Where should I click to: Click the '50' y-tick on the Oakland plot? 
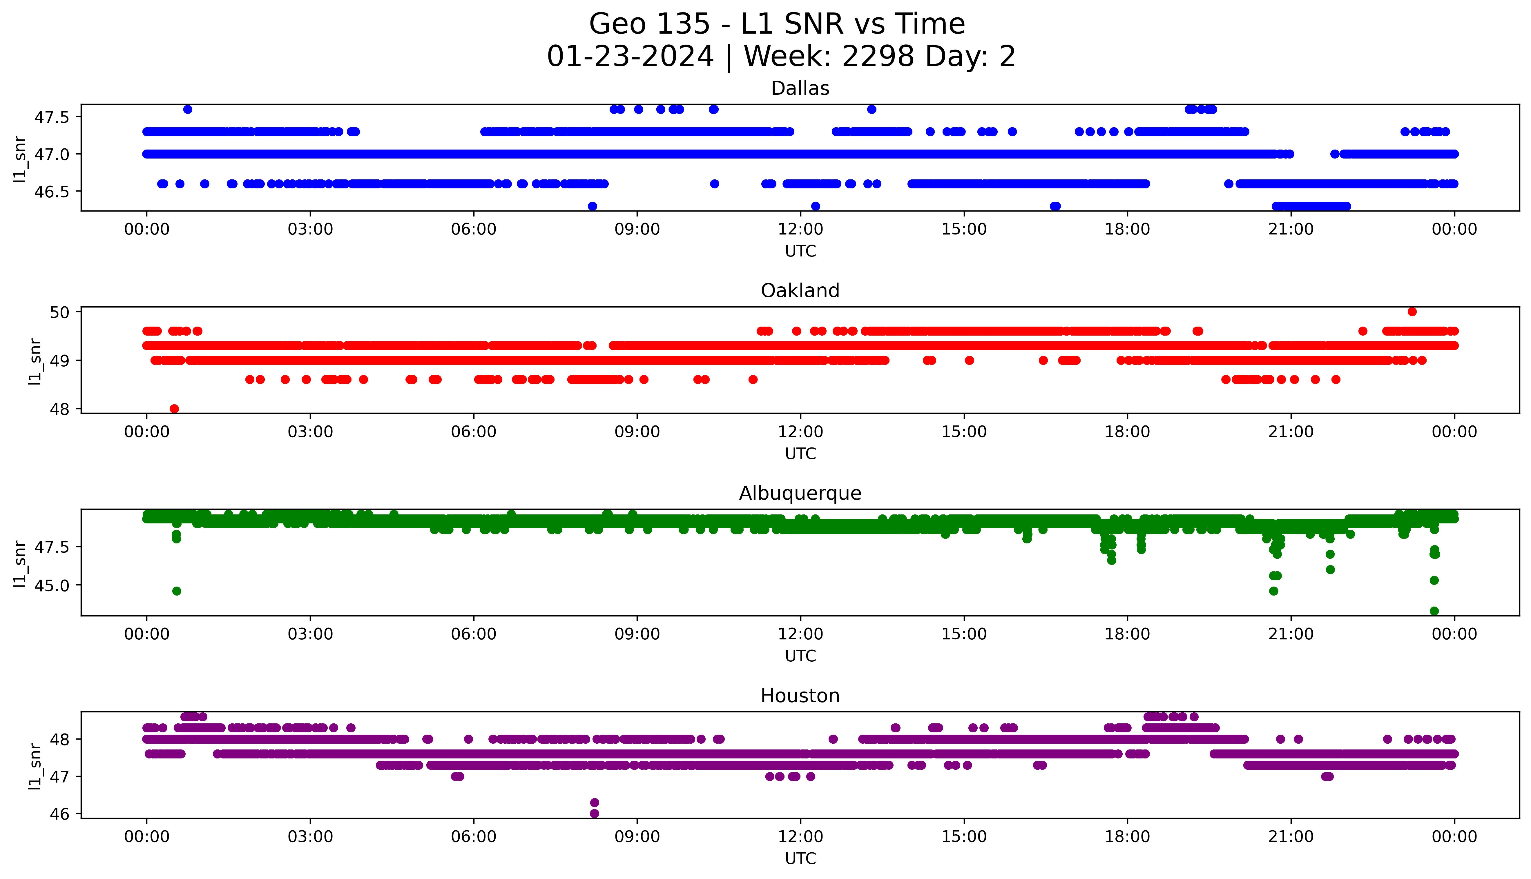tap(59, 312)
